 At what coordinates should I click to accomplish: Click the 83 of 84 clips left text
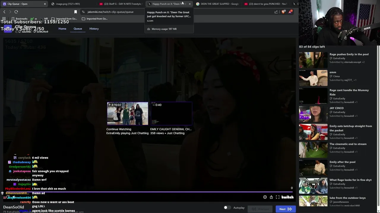click(312, 47)
